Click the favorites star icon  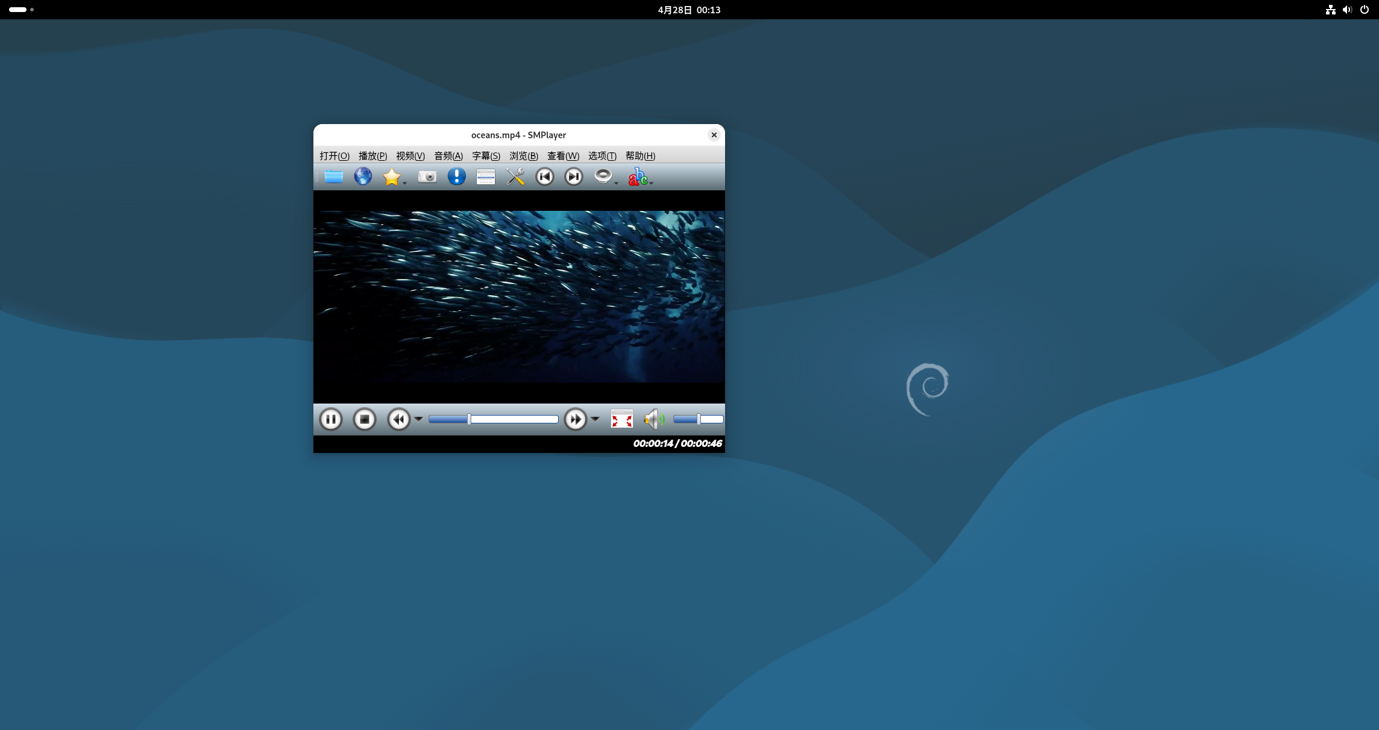(x=392, y=176)
